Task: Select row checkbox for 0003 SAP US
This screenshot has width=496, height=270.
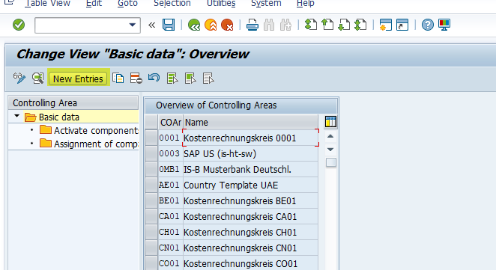Action: pyautogui.click(x=151, y=153)
